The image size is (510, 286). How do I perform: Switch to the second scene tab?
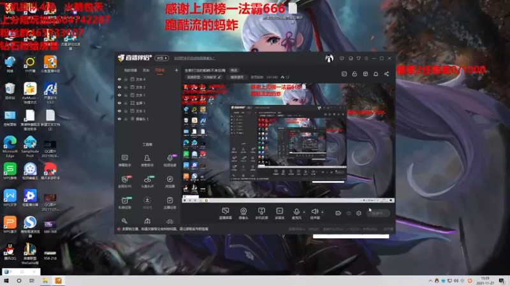[x=146, y=70]
